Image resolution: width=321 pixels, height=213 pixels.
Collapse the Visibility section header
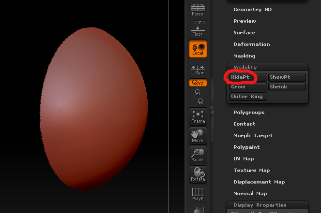click(x=245, y=68)
